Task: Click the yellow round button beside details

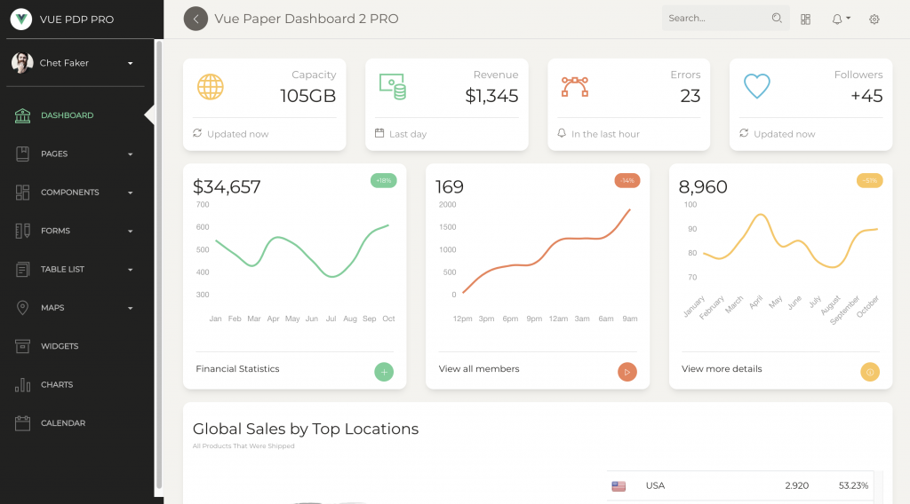Action: coord(870,372)
